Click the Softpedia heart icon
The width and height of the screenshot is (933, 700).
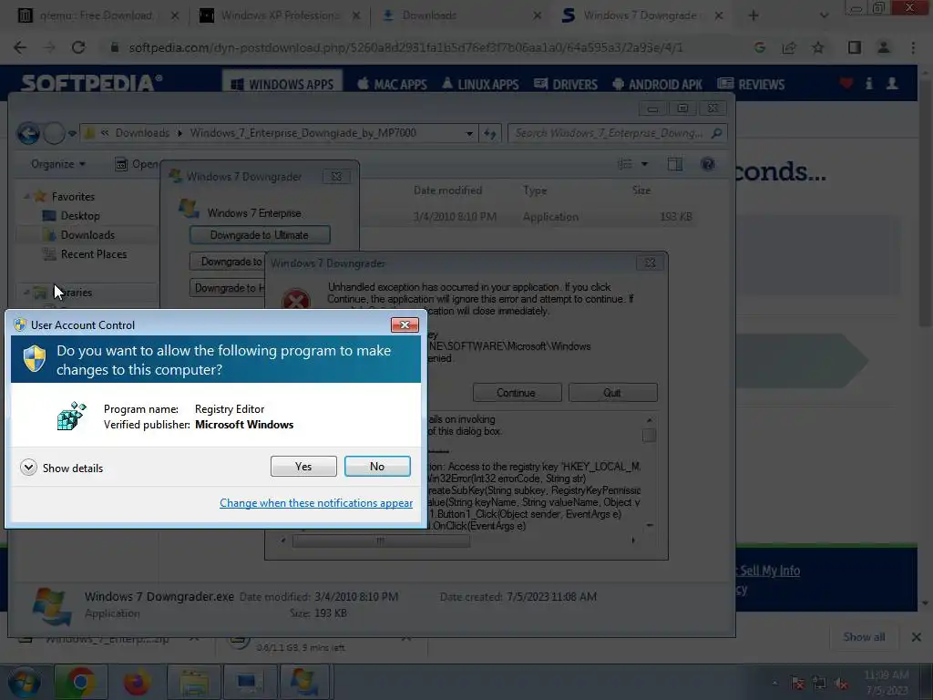coord(846,84)
